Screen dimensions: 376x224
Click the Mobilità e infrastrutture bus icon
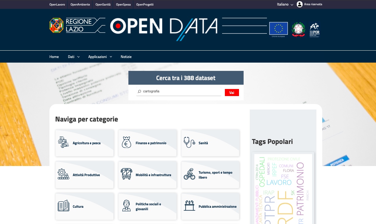[126, 174]
